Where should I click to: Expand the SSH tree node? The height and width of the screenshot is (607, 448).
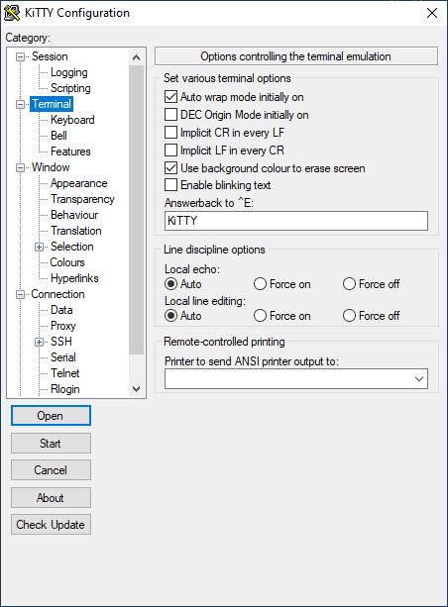click(39, 342)
